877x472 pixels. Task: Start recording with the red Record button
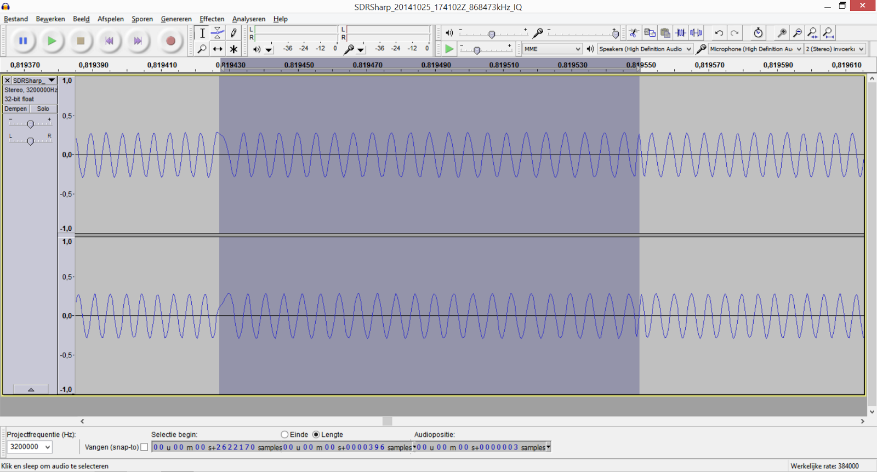click(x=170, y=41)
